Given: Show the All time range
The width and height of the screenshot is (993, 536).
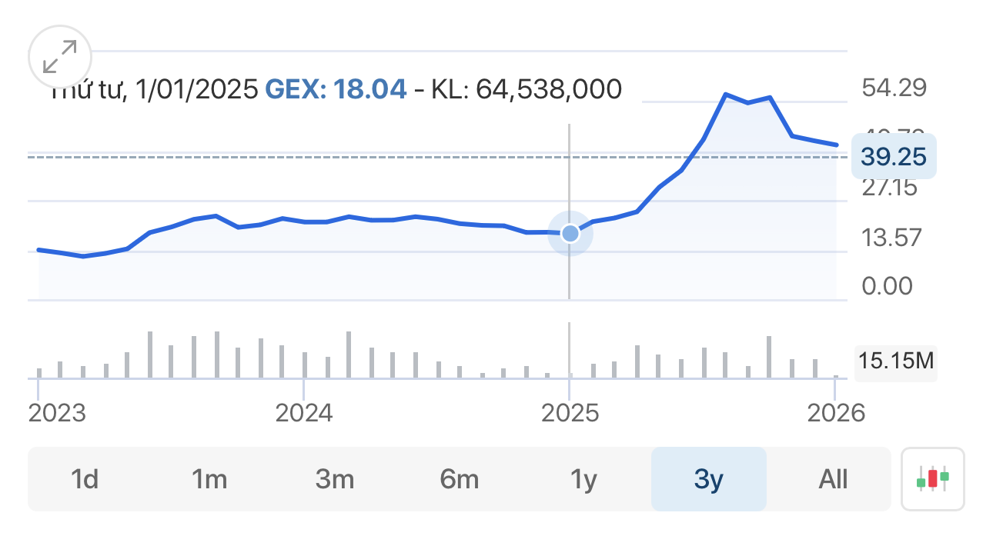Looking at the screenshot, I should coord(834,479).
